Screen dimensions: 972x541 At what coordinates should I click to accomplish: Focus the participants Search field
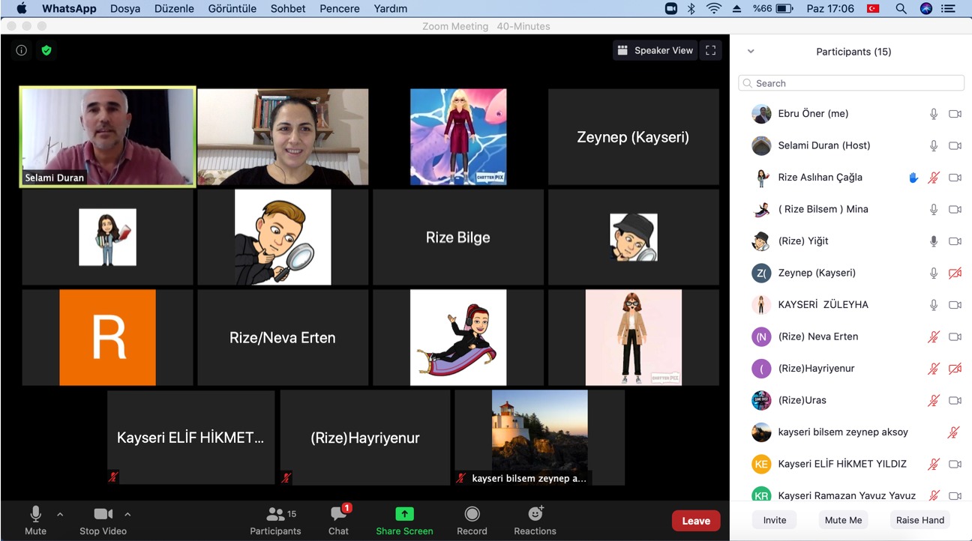click(x=851, y=83)
